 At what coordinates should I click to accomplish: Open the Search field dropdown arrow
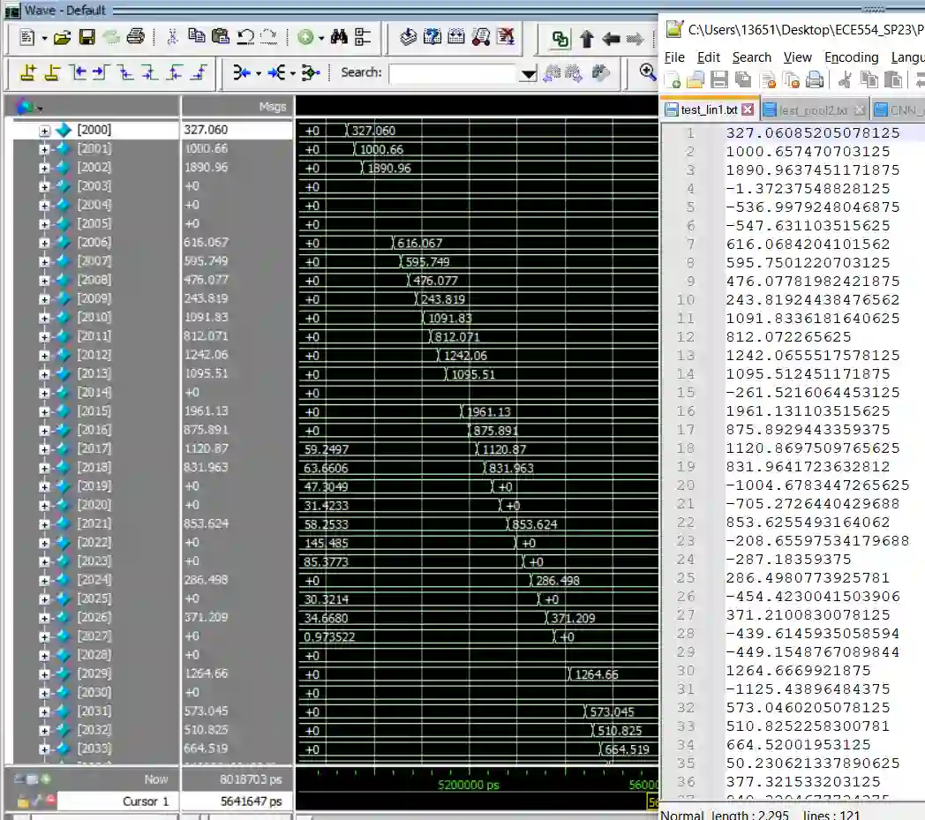(529, 74)
